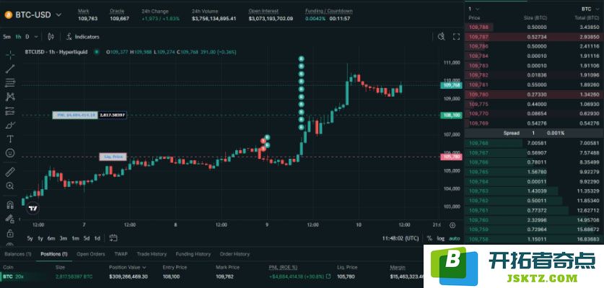Activate the Zoom In magnifier tool

[10, 186]
